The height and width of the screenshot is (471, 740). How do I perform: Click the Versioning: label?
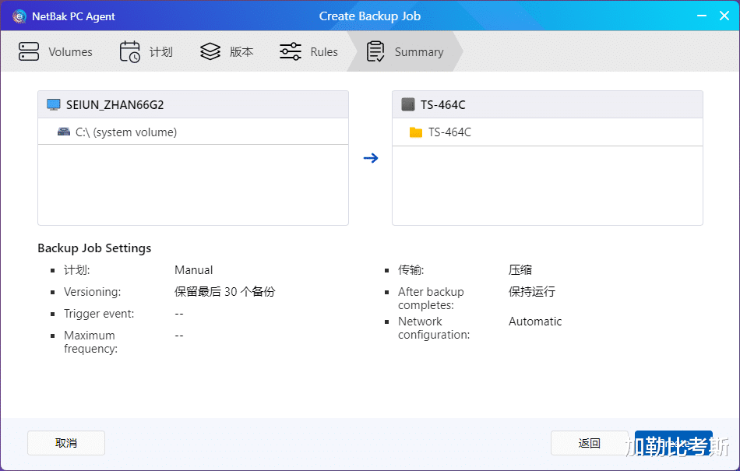[93, 292]
